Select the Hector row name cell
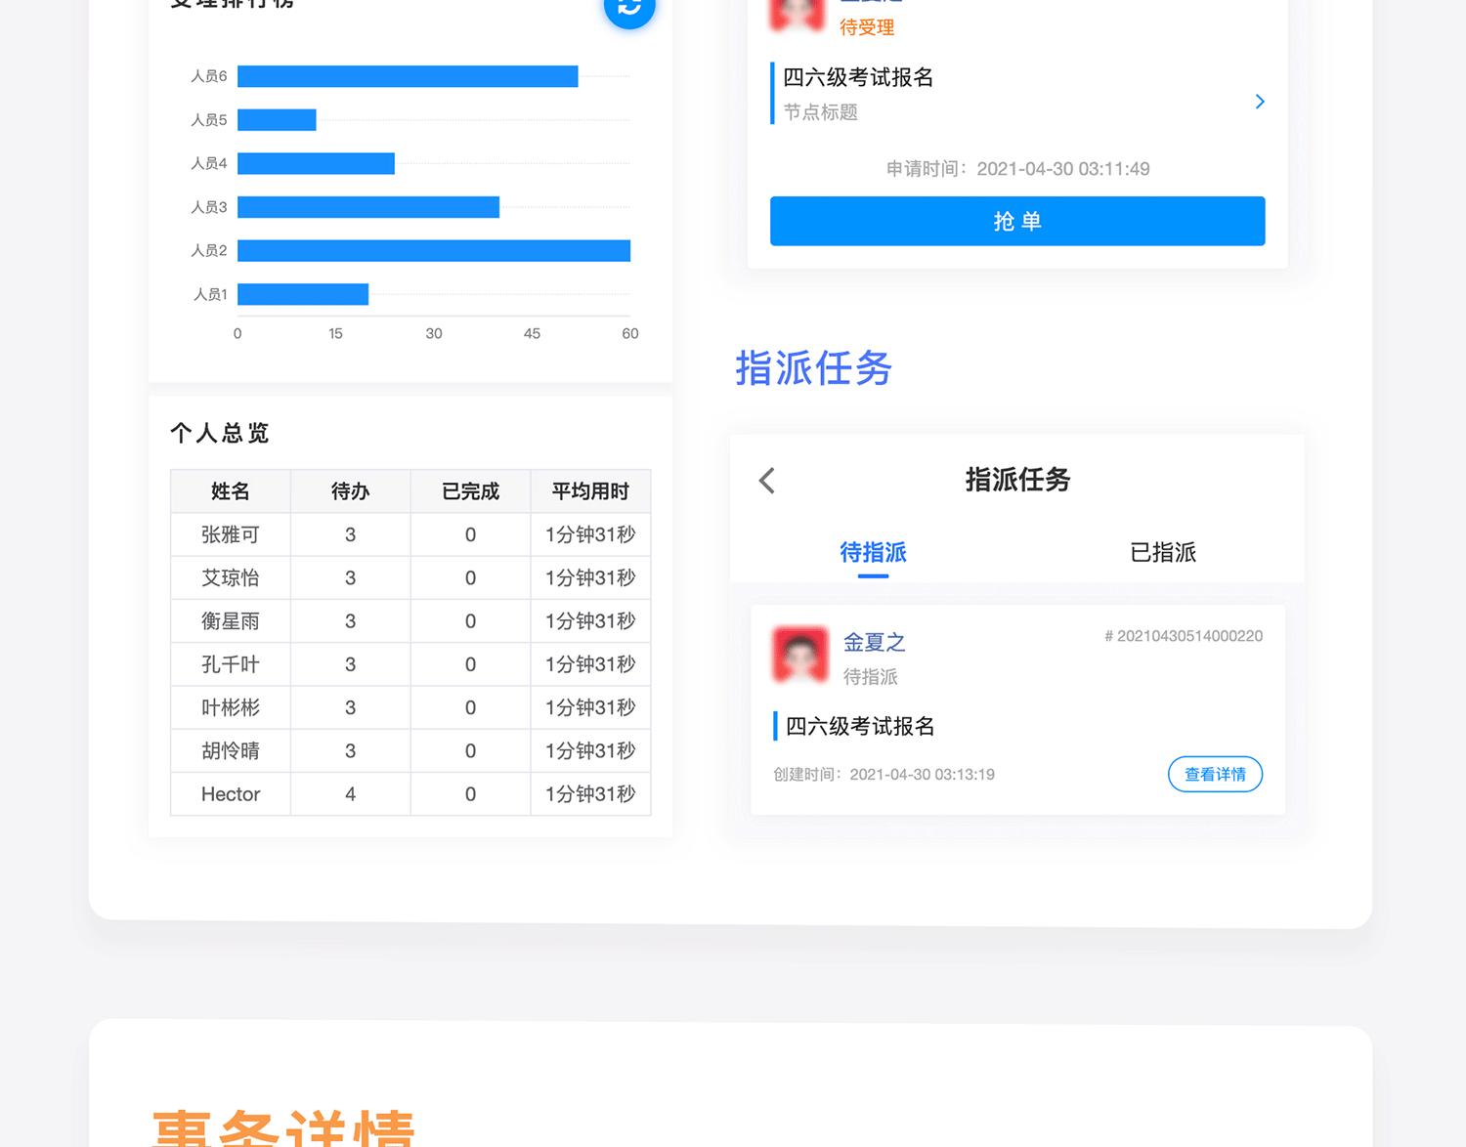1466x1147 pixels. pyautogui.click(x=231, y=794)
